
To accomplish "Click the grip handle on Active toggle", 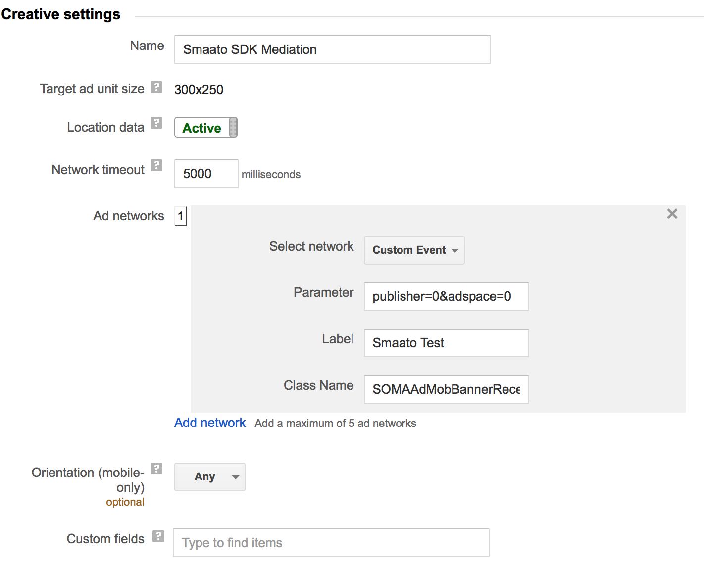I will pos(233,128).
